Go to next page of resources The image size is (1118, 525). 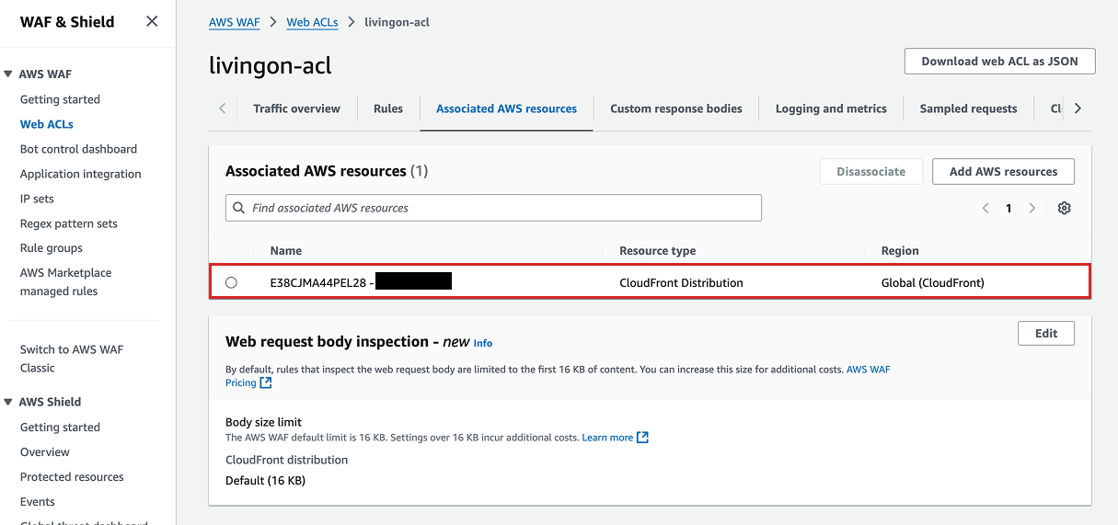(x=1032, y=209)
